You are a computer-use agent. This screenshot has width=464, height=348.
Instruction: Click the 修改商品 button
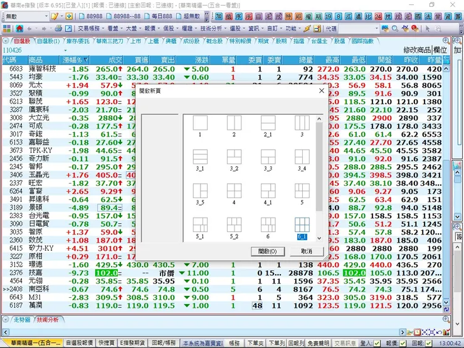point(416,50)
